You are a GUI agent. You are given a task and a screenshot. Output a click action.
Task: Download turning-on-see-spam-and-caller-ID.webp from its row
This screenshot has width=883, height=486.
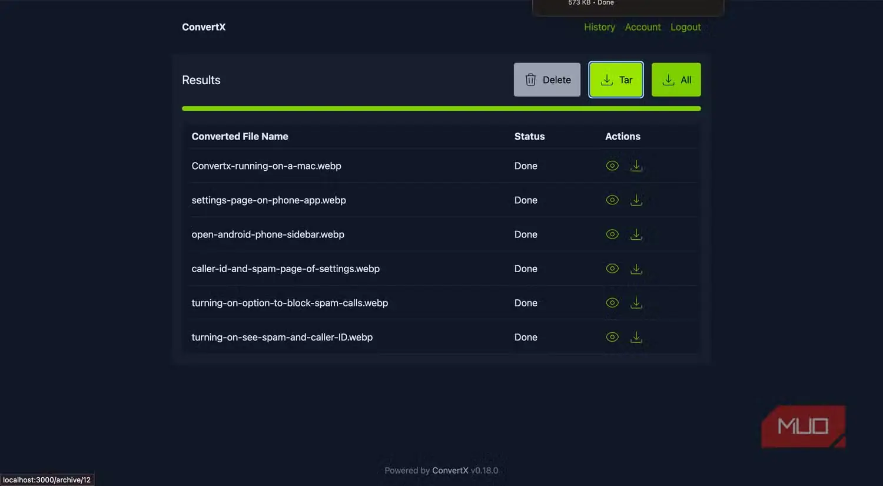[x=636, y=337]
